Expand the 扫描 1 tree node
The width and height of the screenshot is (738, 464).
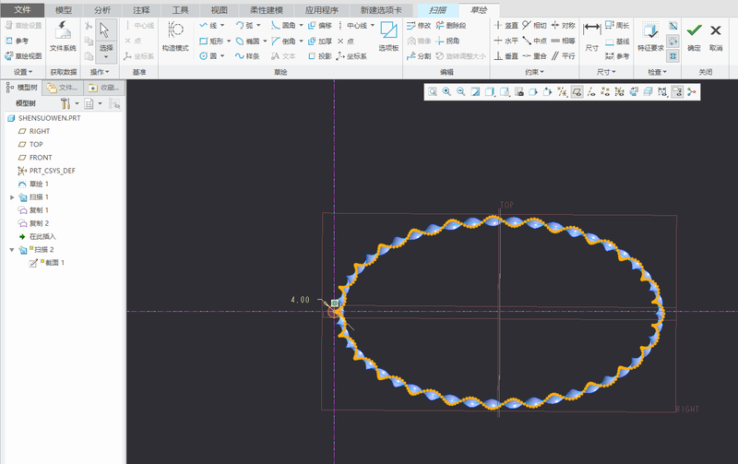(x=12, y=197)
